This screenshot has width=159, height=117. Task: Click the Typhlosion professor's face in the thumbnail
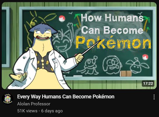click(x=43, y=34)
